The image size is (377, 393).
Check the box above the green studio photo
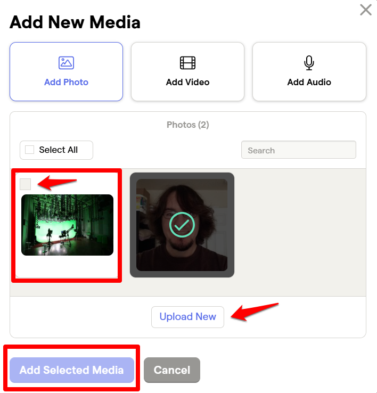pyautogui.click(x=26, y=184)
